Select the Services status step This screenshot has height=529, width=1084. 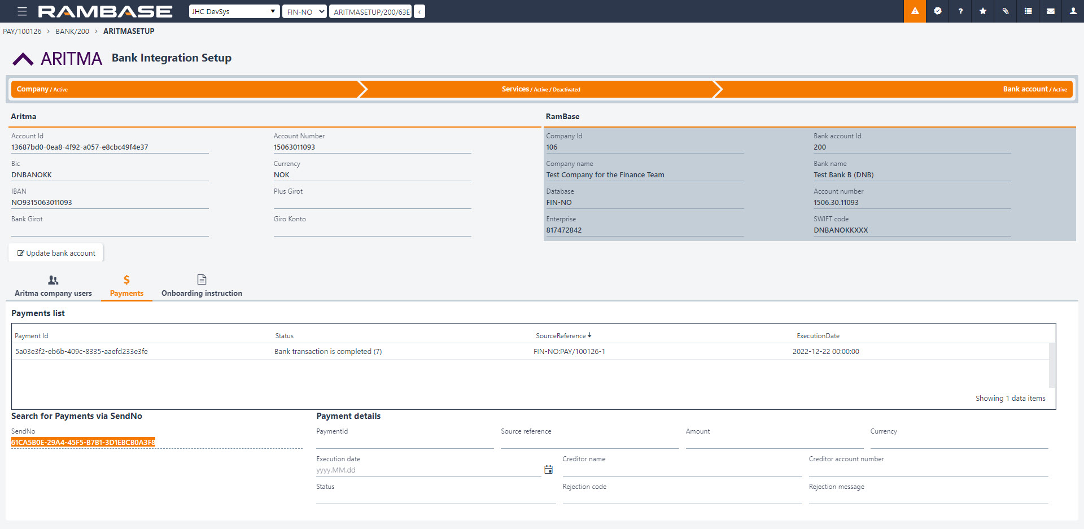(541, 89)
